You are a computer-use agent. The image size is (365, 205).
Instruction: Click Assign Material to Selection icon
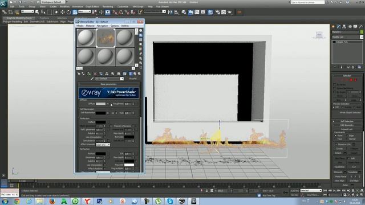click(89, 73)
